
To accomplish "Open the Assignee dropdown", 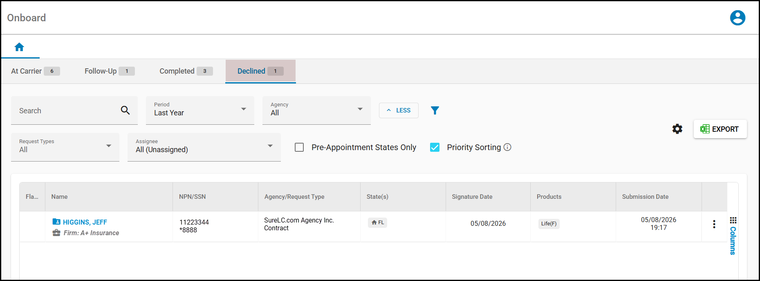I will 204,147.
